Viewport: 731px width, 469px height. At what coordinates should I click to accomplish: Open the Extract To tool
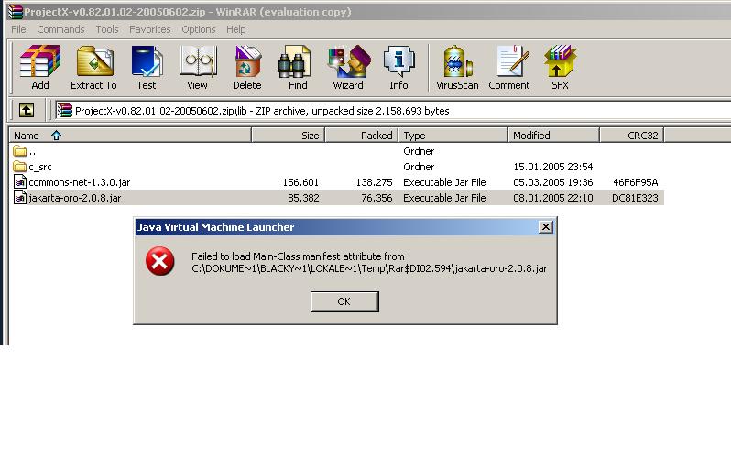pyautogui.click(x=93, y=68)
